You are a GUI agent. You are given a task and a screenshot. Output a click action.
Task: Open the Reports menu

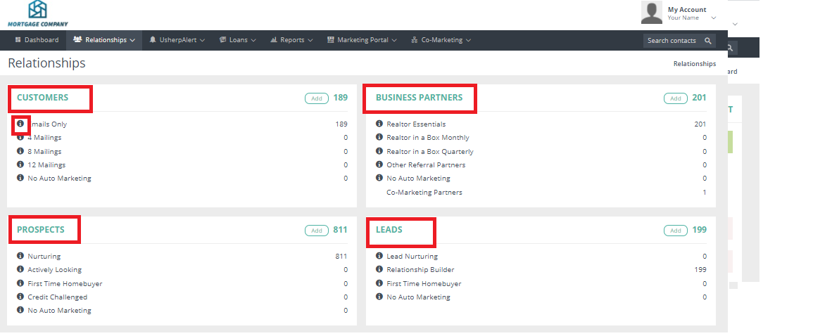291,40
